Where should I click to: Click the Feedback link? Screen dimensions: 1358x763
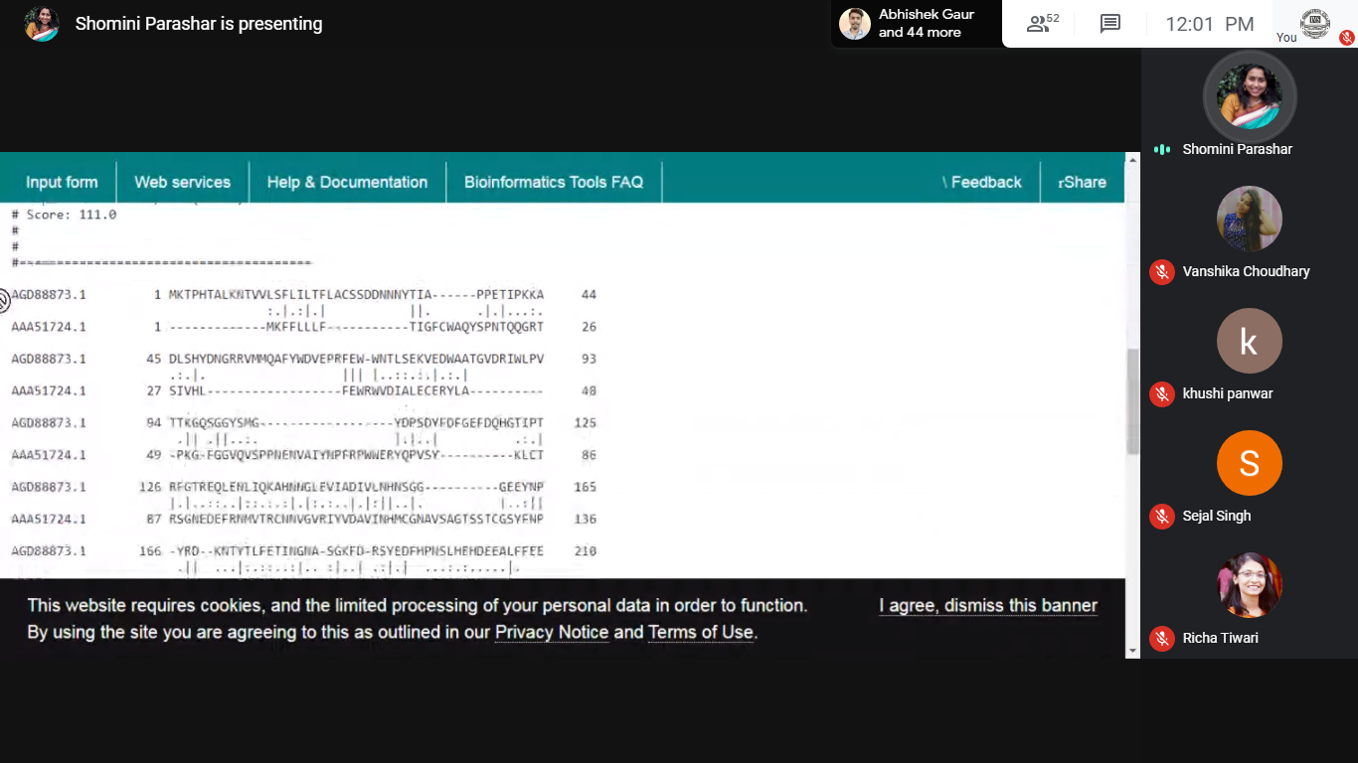point(984,182)
